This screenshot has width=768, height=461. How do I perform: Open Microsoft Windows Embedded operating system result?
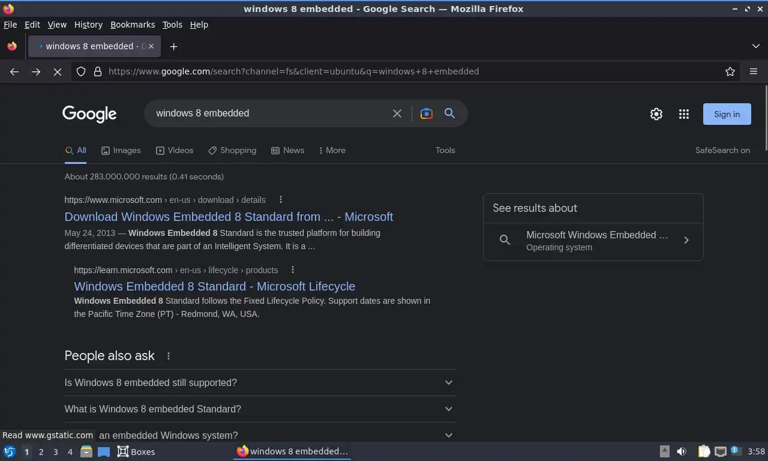(x=593, y=241)
